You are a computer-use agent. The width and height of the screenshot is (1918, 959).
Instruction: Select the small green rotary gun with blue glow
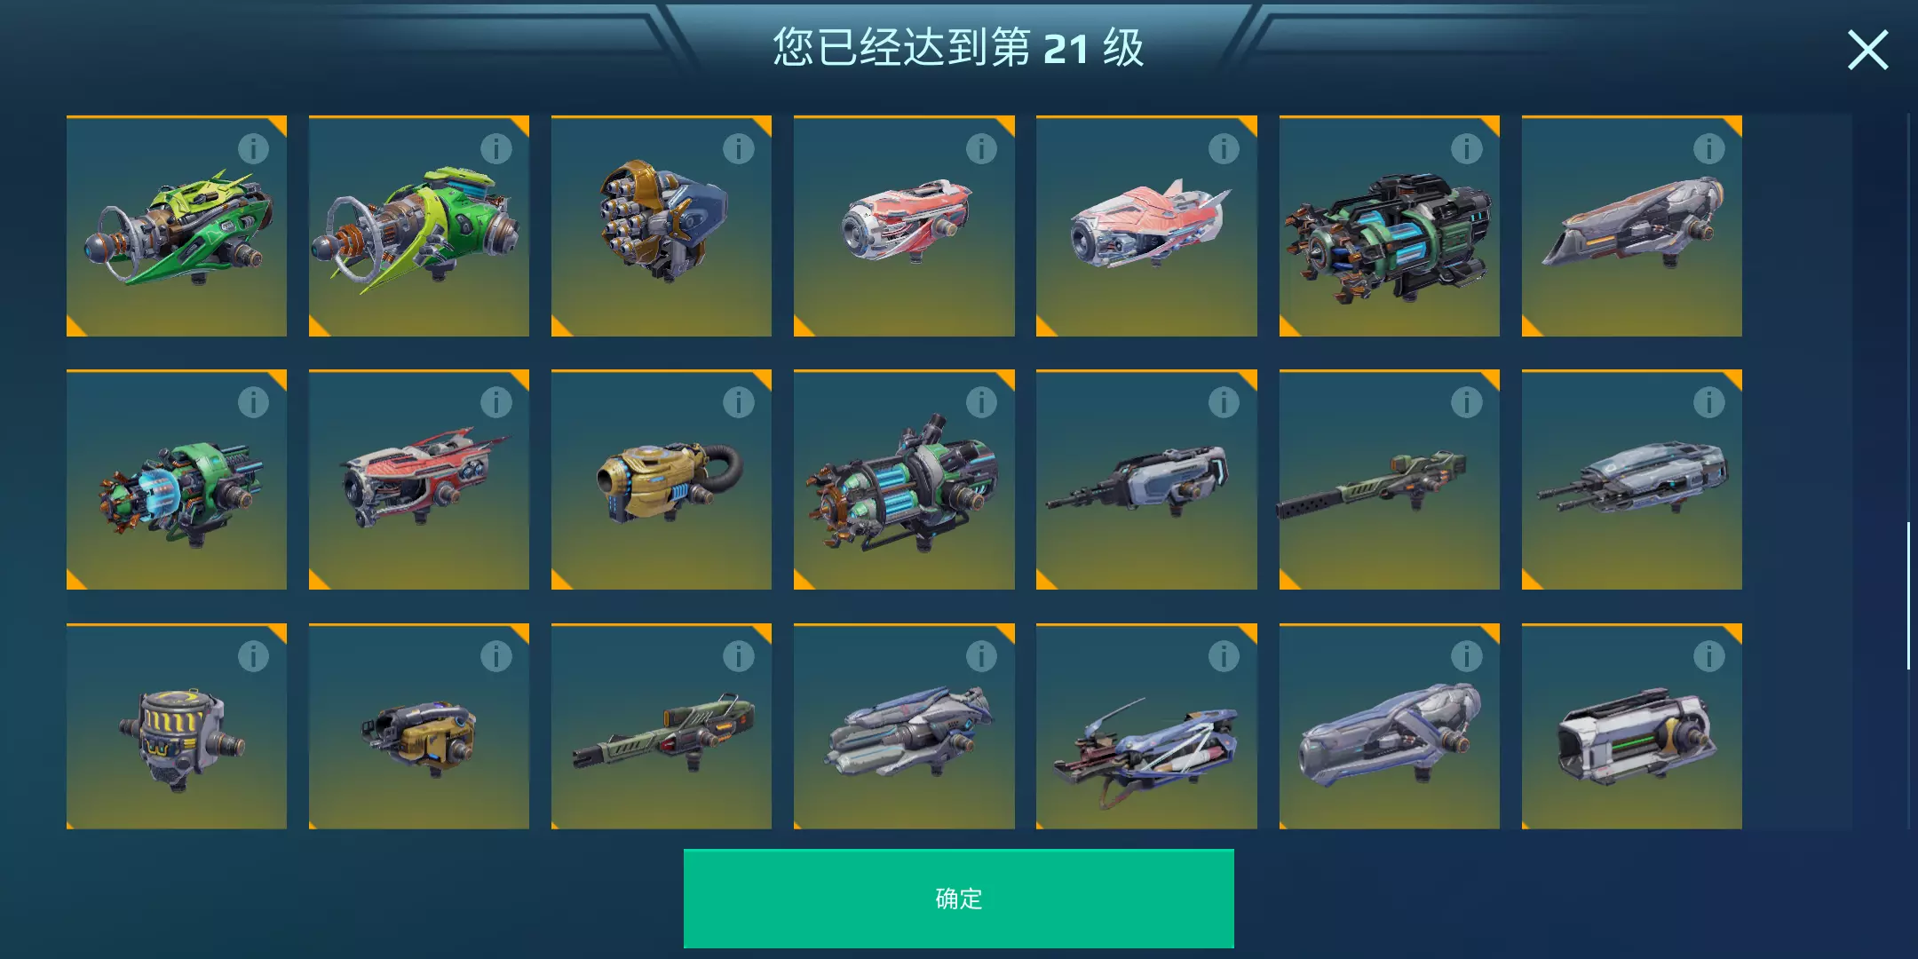tap(177, 479)
